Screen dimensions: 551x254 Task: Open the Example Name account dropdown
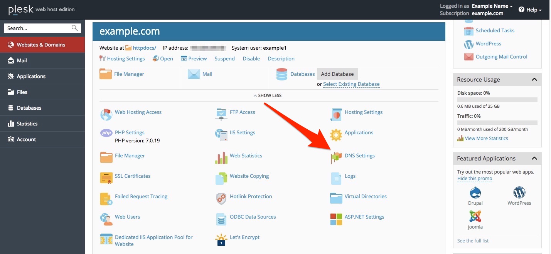coord(492,6)
